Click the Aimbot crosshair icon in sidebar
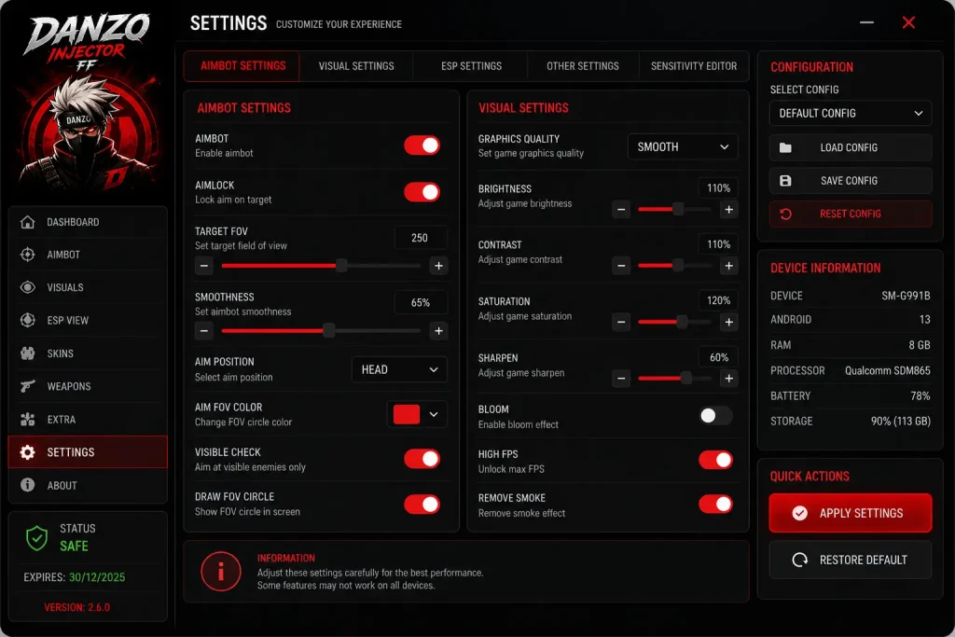 coord(27,255)
